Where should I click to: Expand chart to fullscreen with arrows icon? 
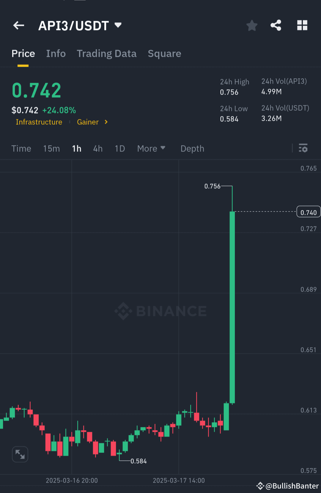click(20, 454)
